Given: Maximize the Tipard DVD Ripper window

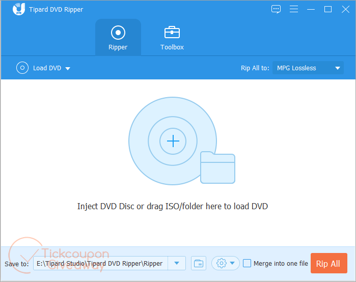Looking at the screenshot, I should (328, 9).
